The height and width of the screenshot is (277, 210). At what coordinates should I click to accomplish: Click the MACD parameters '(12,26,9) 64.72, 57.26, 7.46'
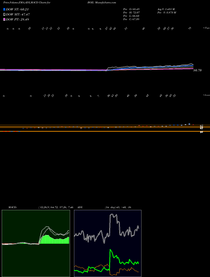click(56, 207)
